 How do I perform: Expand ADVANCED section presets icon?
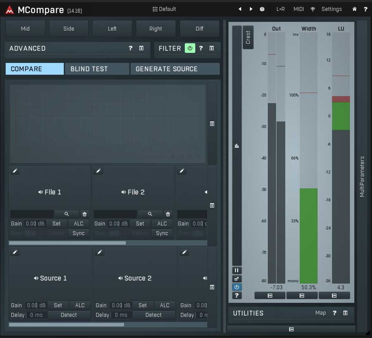coord(141,48)
